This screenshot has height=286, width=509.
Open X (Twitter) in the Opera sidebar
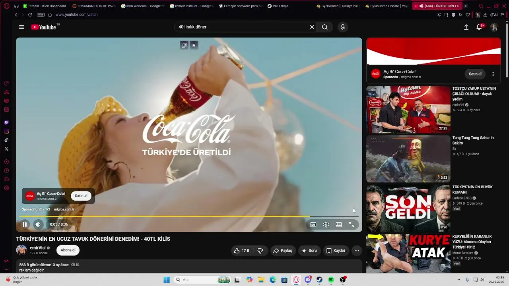pyautogui.click(x=6, y=149)
